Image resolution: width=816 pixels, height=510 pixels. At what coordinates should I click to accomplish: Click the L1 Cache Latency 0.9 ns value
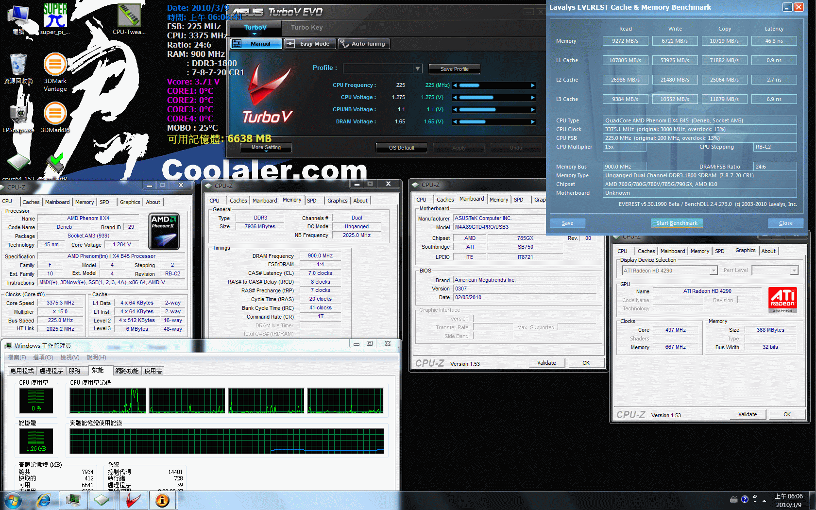click(x=774, y=60)
